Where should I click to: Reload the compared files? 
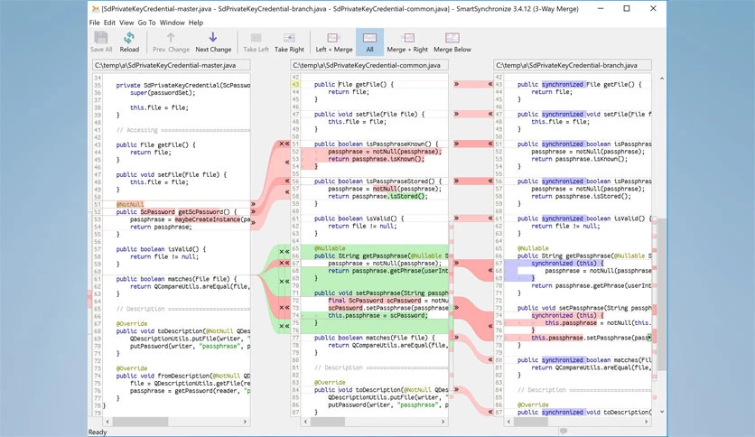click(129, 42)
